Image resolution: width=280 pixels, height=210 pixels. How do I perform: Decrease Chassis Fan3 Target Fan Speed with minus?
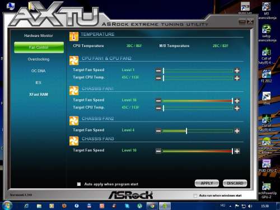click(158, 151)
